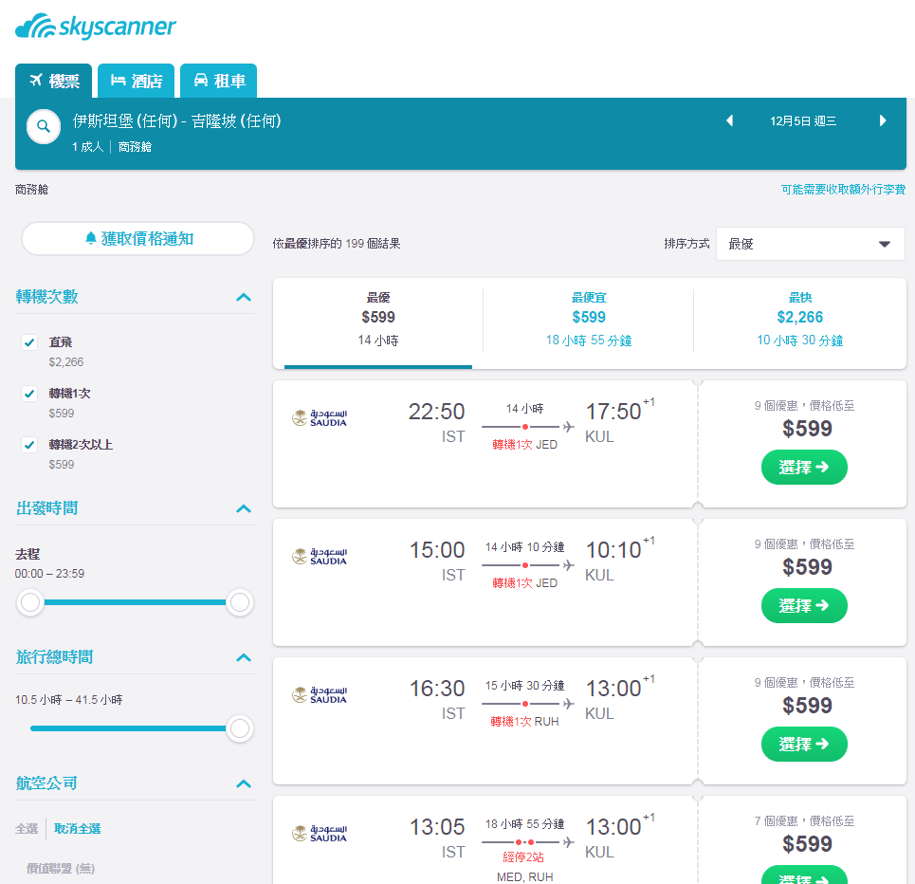The width and height of the screenshot is (915, 884).
Task: Click 依最優排序的 199 個結果 text
Action: [x=336, y=244]
